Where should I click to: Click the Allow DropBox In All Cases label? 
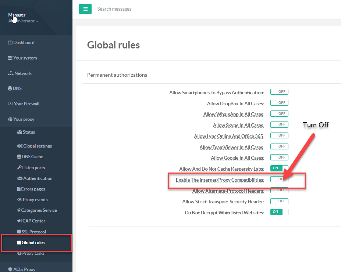pos(235,104)
